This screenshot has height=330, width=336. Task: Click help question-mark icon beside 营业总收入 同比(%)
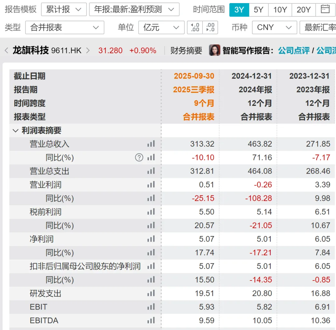click(139, 158)
